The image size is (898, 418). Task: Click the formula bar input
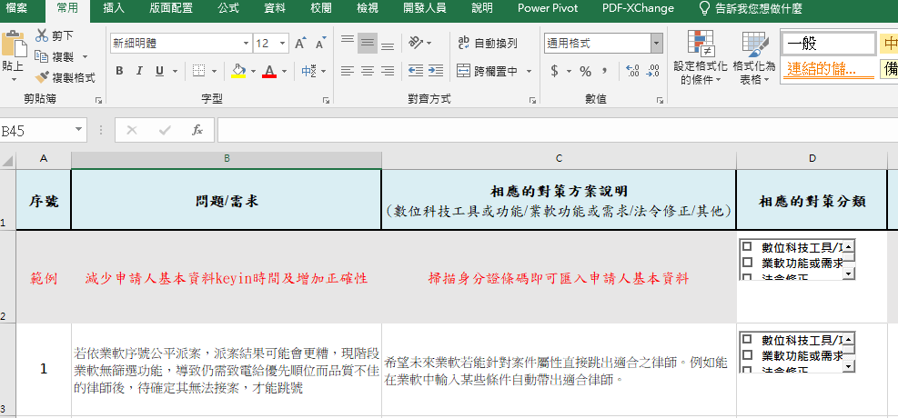tap(557, 130)
